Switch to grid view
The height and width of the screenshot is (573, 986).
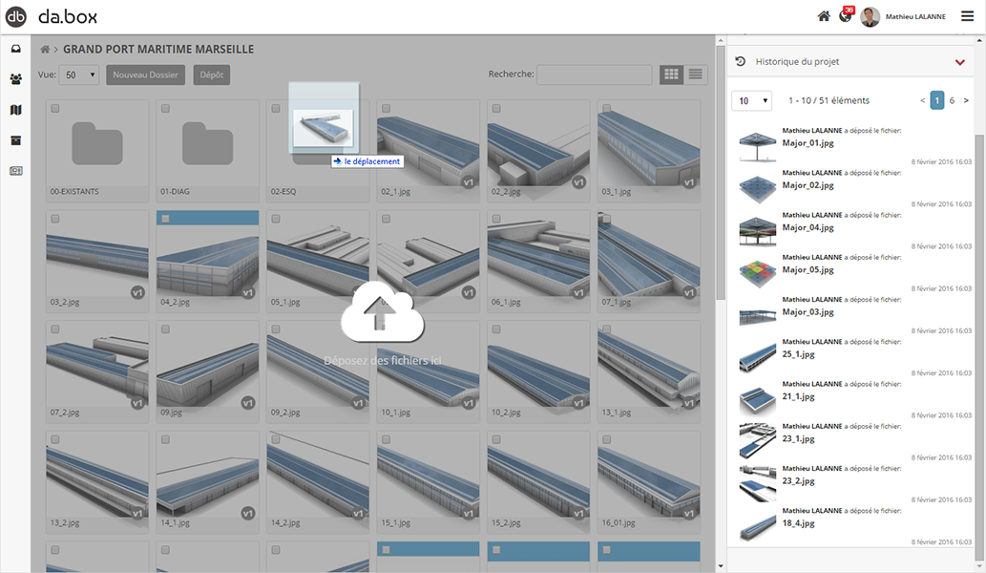coord(671,74)
